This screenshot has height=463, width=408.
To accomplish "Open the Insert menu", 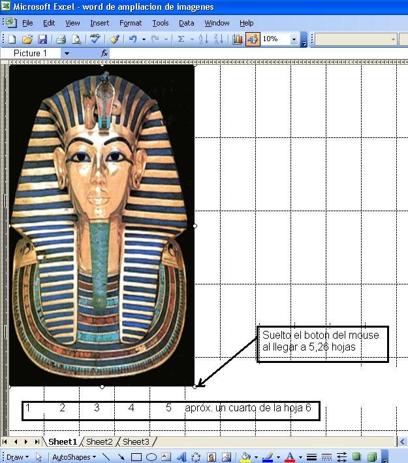I will click(100, 23).
